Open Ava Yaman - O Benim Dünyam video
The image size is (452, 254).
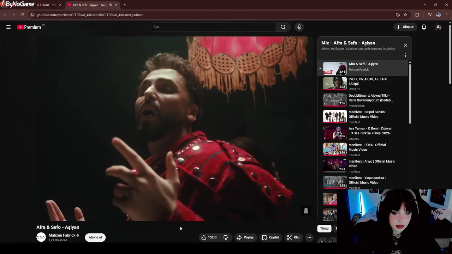[363, 133]
